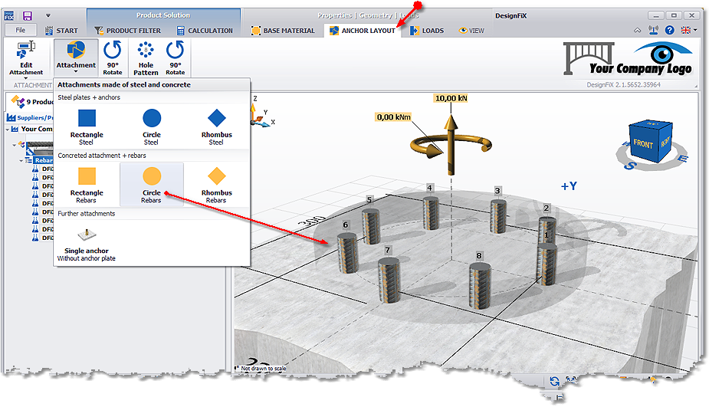The width and height of the screenshot is (709, 407).
Task: Click the 0,00 kNm moment value label
Action: [394, 117]
